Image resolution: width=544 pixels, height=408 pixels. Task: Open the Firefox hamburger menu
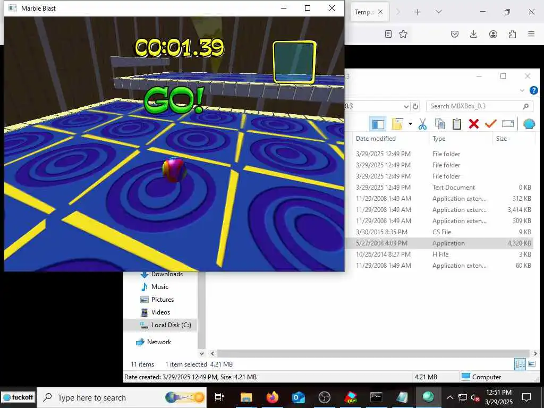pyautogui.click(x=531, y=34)
